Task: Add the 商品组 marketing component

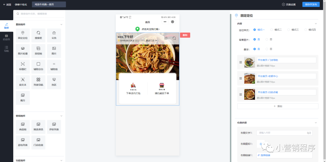Action: (23, 127)
